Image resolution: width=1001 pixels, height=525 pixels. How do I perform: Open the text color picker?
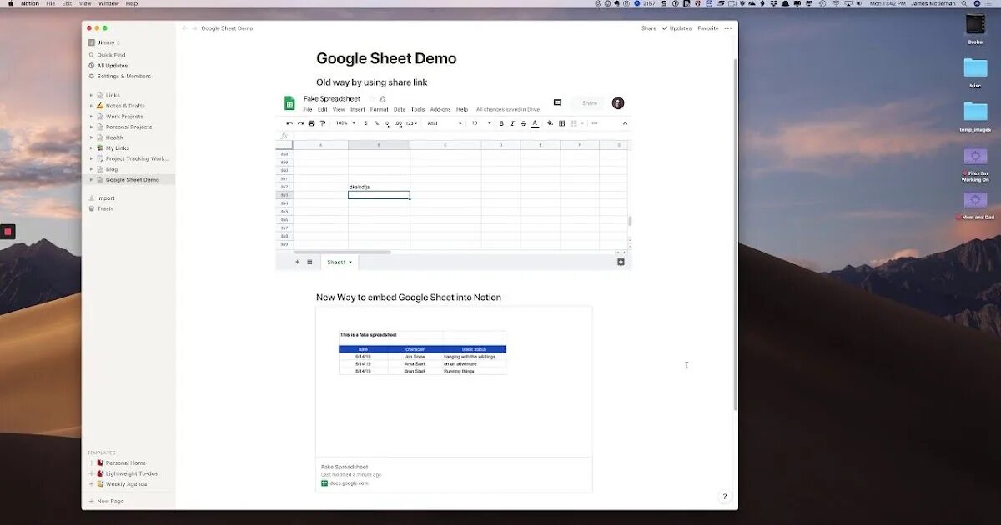click(x=535, y=123)
